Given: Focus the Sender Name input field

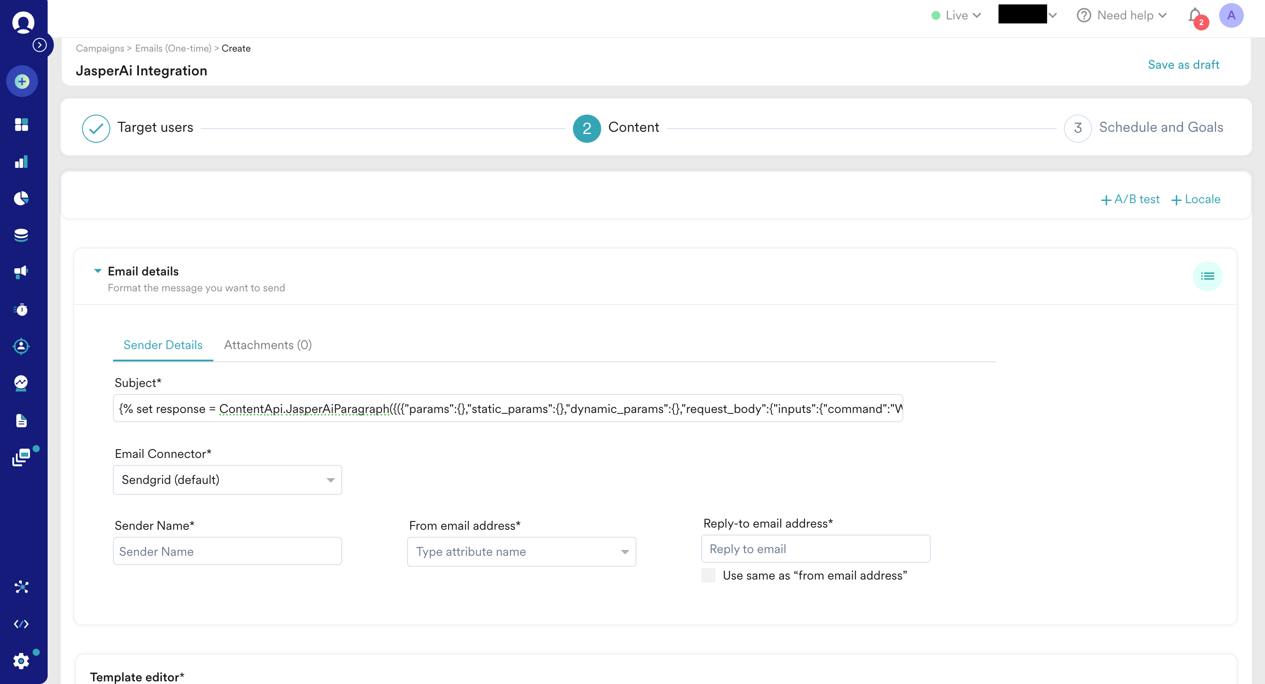Looking at the screenshot, I should coord(227,551).
